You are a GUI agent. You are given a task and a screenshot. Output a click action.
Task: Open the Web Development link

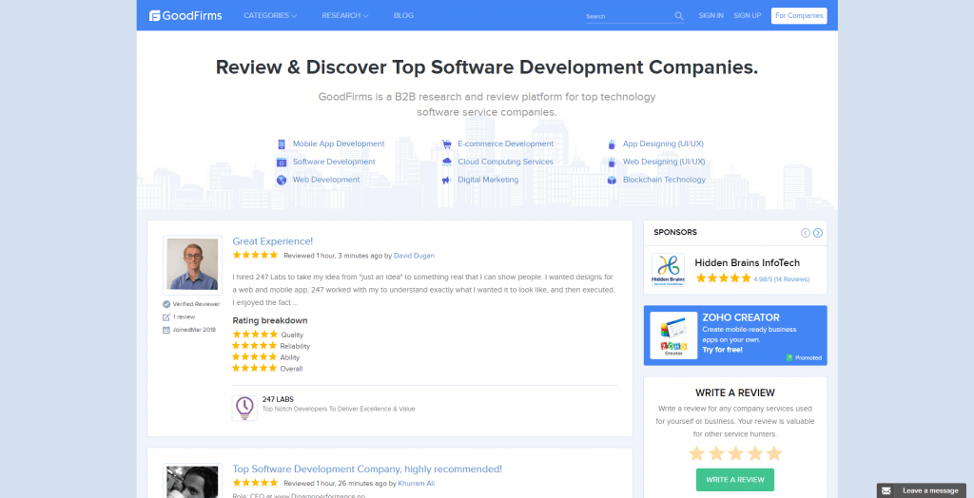tap(326, 180)
